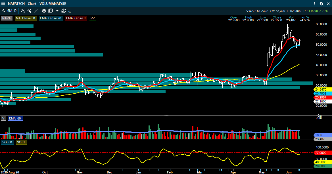332x174 pixels.
Task: Open the layout pages icon numbered 1
Action: 51,11
